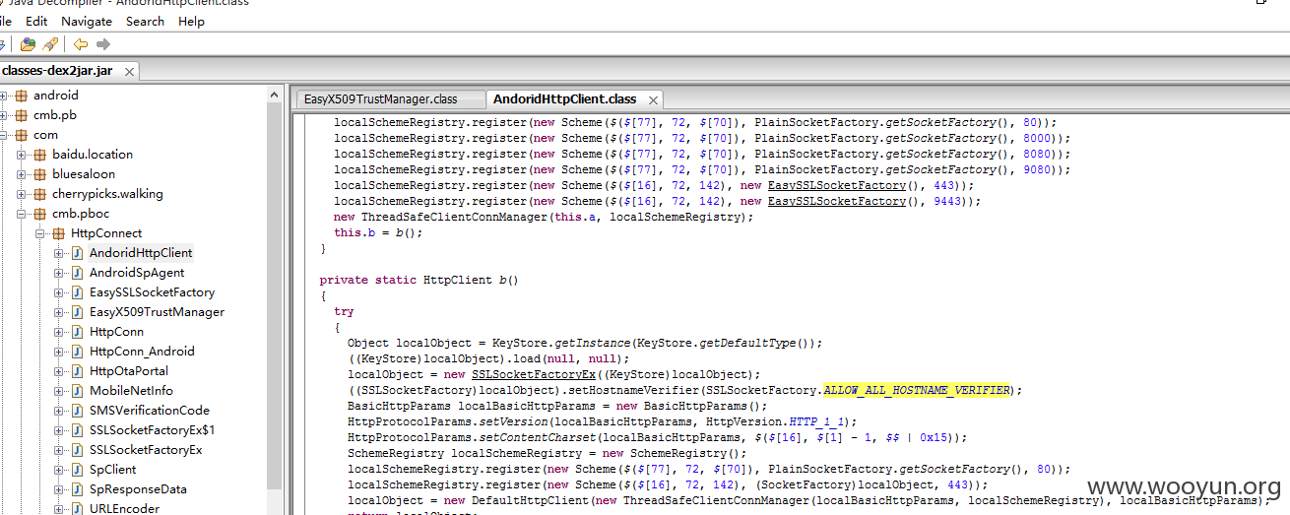Expand the bluesaloon package
1290x515 pixels.
pyautogui.click(x=22, y=174)
